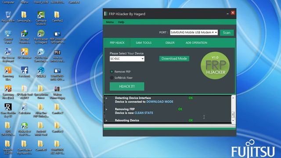Select the SoftBrick Fixer radio option
The width and height of the screenshot is (281, 158).
[121, 78]
